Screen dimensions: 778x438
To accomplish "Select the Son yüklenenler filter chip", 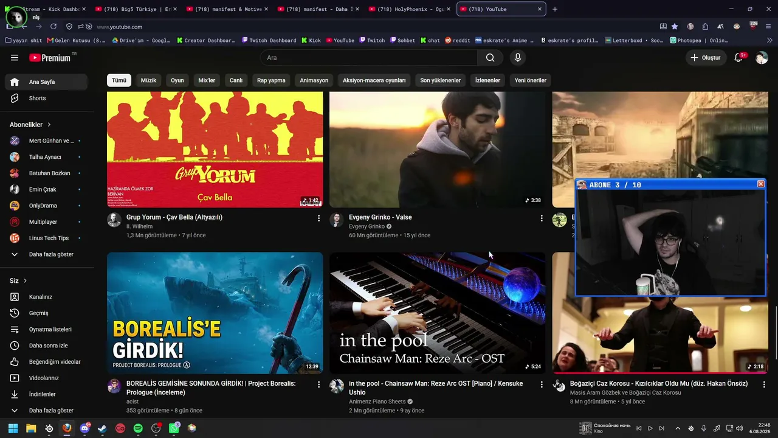I will [x=441, y=80].
